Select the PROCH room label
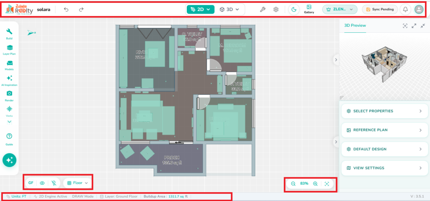Image resolution: width=430 pixels, height=201 pixels. click(x=172, y=159)
